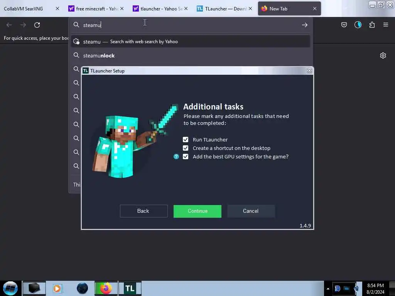Go back in Firefox

click(9, 25)
